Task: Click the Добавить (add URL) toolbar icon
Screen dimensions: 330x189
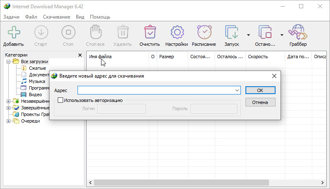Action: 13,33
